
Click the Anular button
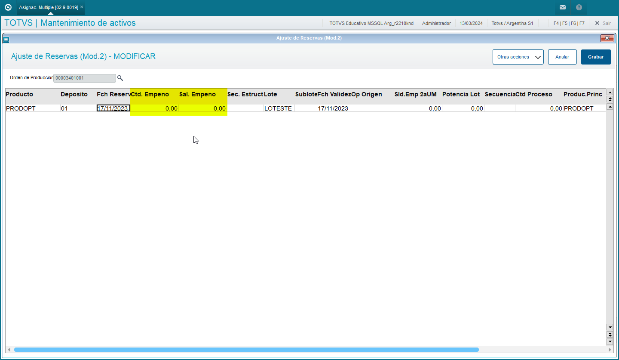(562, 57)
